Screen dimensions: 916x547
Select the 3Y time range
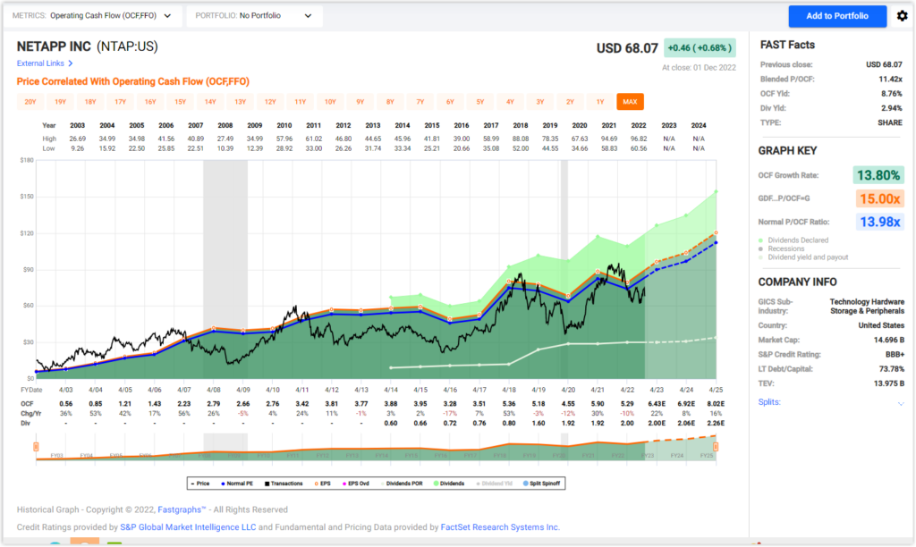click(x=539, y=102)
